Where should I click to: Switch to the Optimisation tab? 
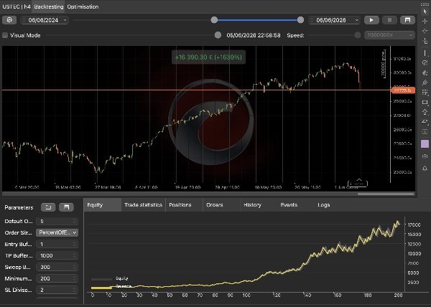[x=83, y=6]
